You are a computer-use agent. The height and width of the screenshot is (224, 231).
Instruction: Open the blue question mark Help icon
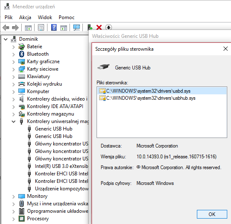[54, 27]
